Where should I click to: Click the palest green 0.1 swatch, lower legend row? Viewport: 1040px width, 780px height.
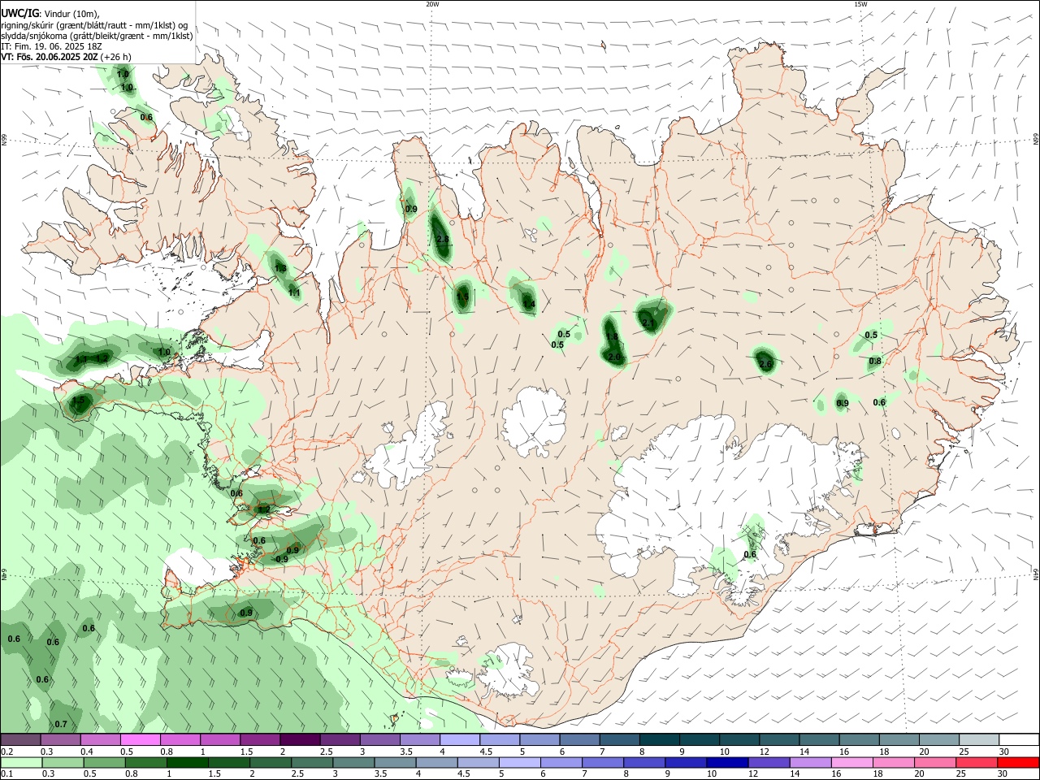click(21, 762)
